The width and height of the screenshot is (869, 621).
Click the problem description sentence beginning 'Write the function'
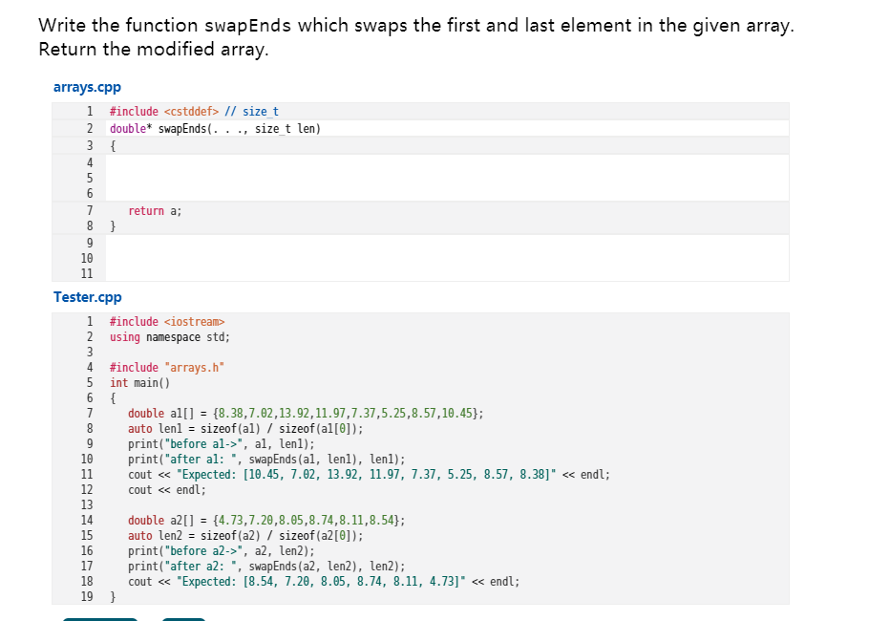click(x=416, y=26)
